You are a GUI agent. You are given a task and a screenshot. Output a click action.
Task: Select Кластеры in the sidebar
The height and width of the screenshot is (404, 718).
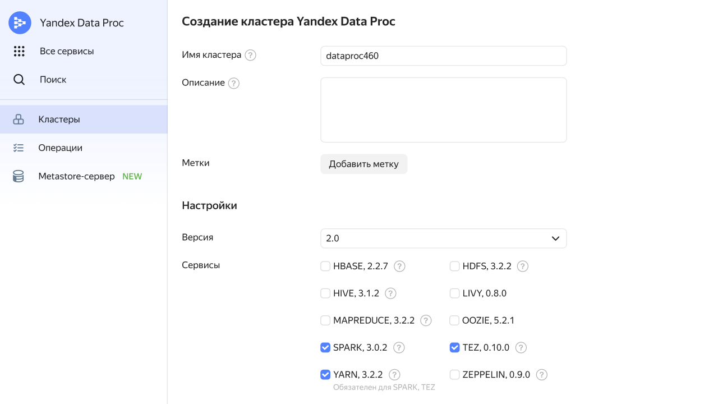coord(84,120)
